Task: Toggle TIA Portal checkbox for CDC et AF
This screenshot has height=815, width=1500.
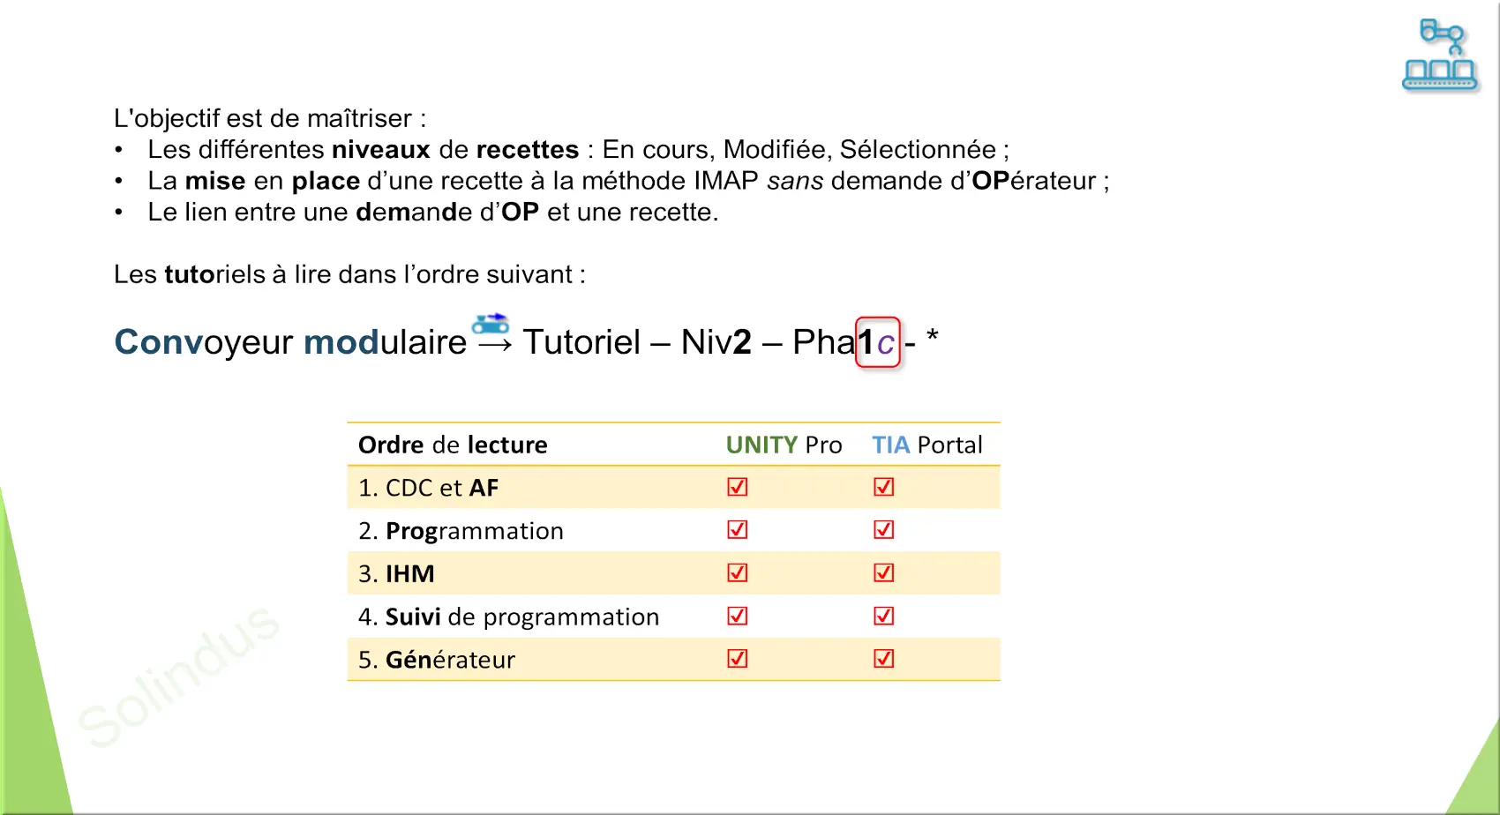Action: [884, 487]
